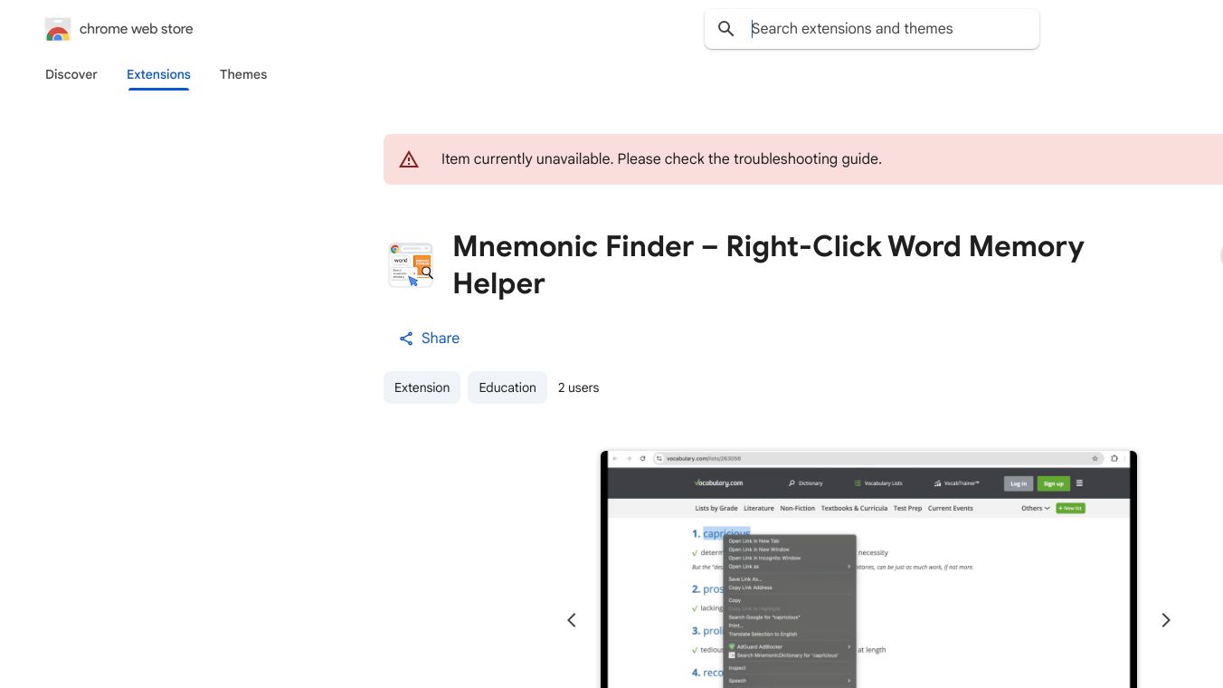Click the Mnemonic Finder extension icon
This screenshot has width=1223, height=688.
[x=411, y=265]
